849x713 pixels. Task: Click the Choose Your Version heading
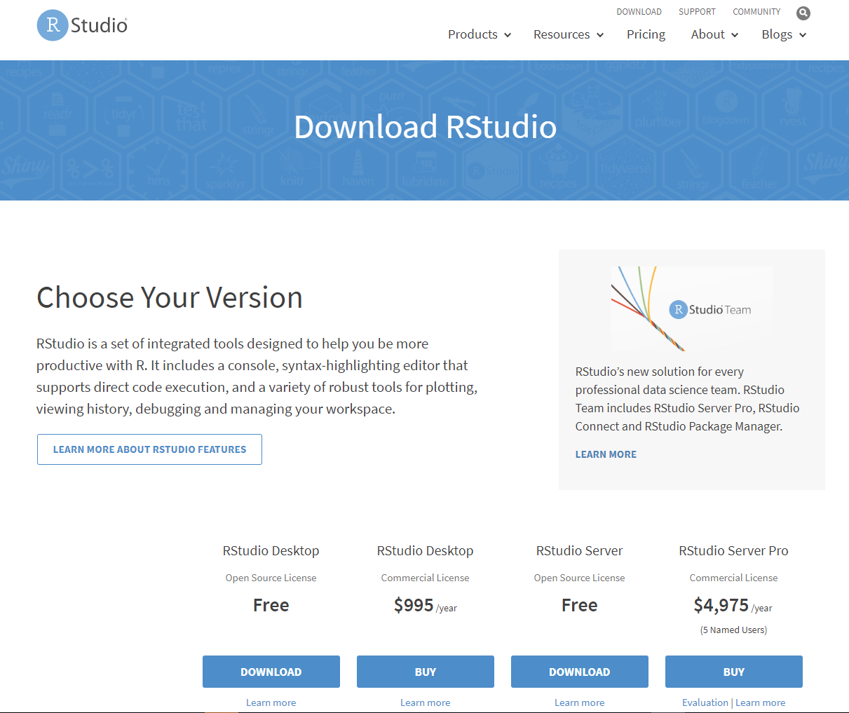[x=170, y=297]
